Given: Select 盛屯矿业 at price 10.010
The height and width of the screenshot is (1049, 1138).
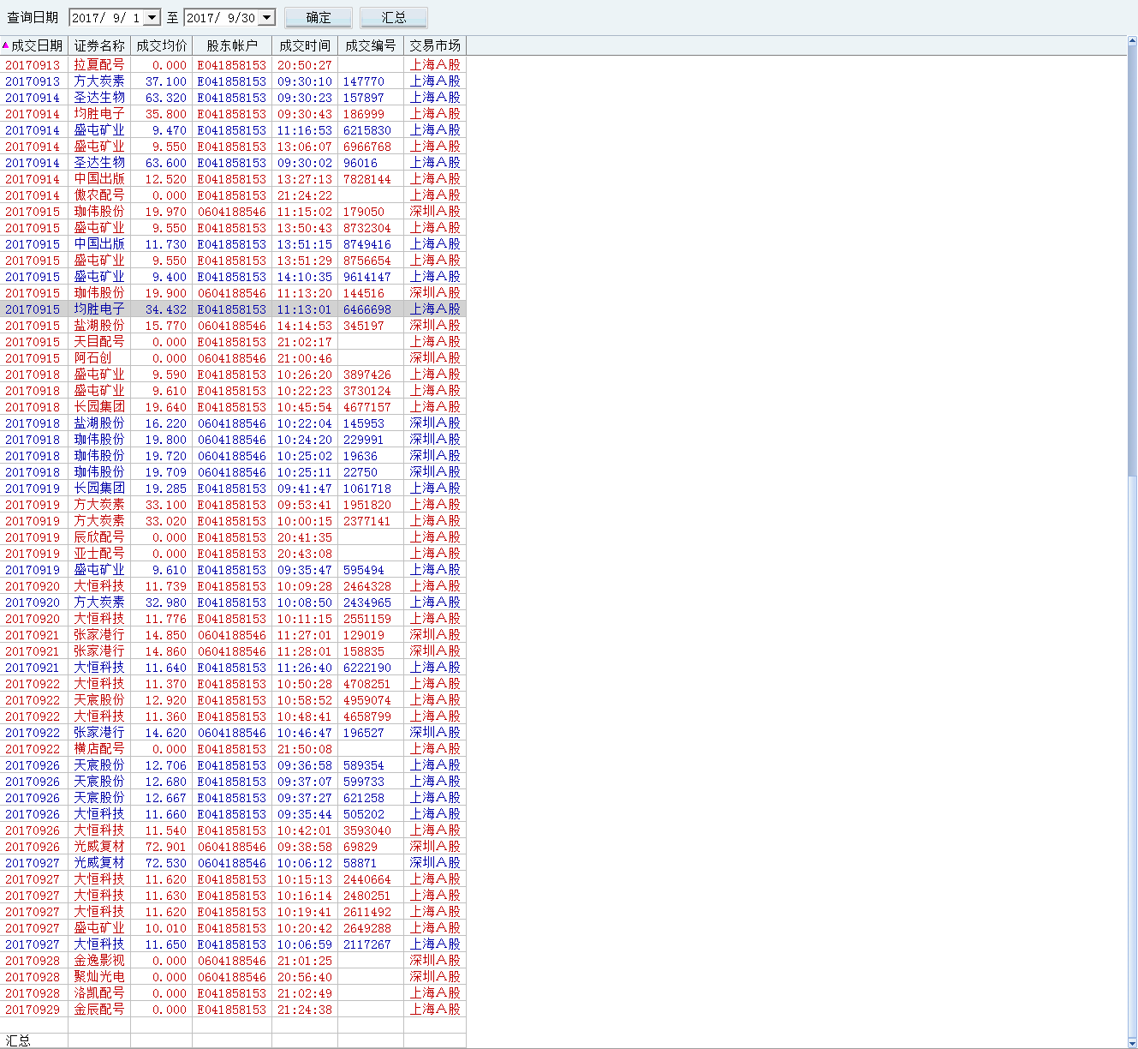Looking at the screenshot, I should [99, 928].
